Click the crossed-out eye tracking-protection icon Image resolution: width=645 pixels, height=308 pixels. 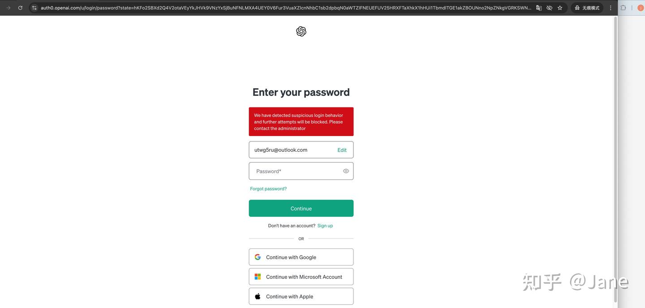coord(549,8)
